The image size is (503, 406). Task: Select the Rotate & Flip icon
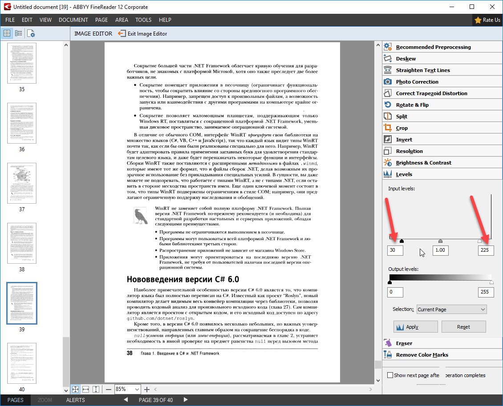[x=388, y=105]
